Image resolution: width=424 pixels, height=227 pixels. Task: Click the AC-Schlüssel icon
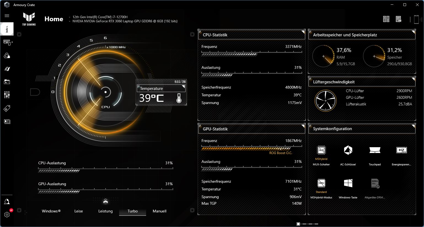tap(348, 150)
